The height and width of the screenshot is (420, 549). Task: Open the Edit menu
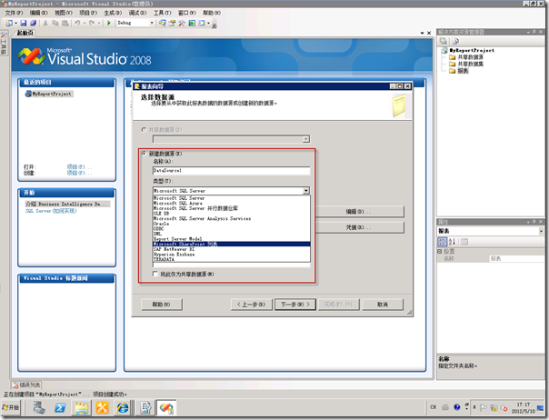pos(38,13)
